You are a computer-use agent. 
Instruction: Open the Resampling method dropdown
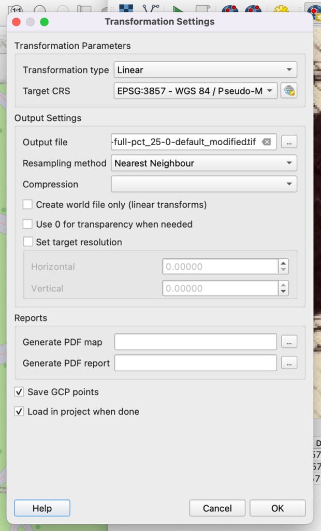coord(204,163)
